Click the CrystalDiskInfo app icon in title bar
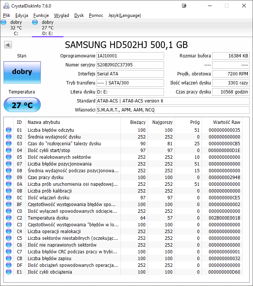The image size is (253, 286). 6,6
